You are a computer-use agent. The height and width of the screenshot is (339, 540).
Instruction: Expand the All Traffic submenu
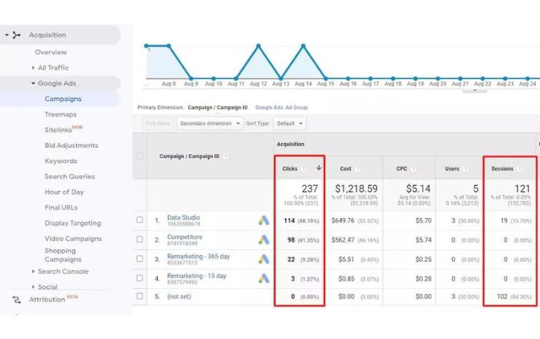(33, 68)
